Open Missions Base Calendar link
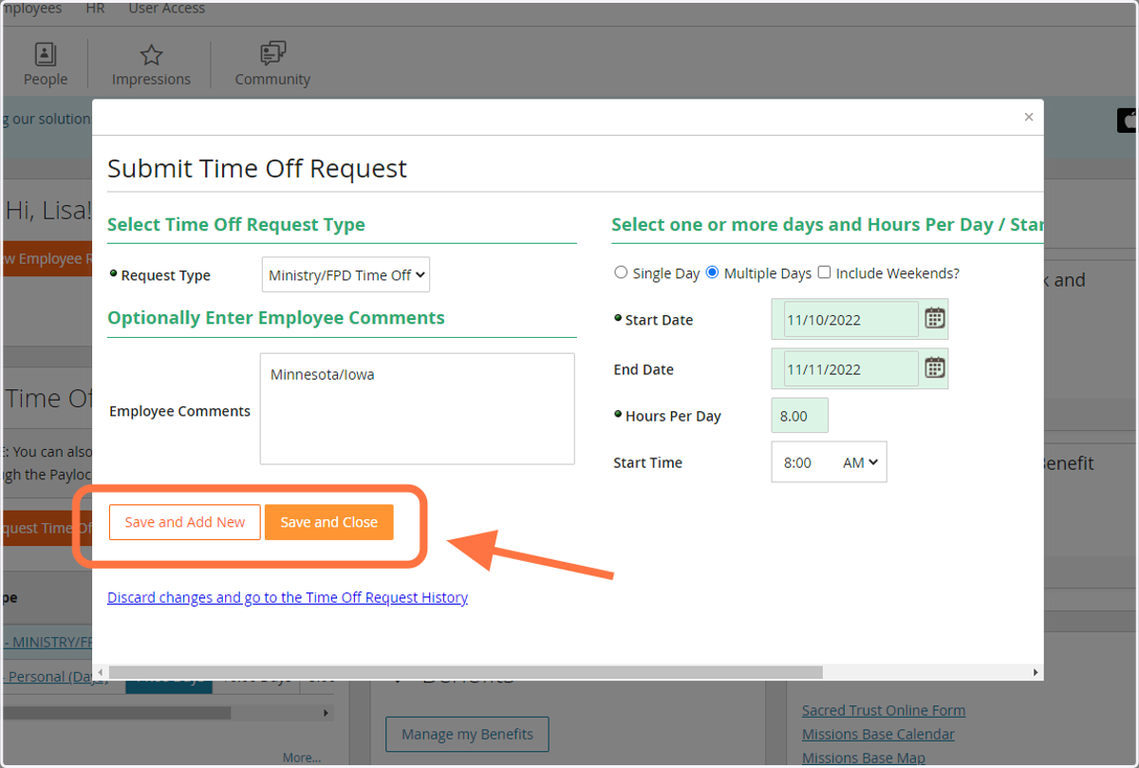The image size is (1139, 768). [x=878, y=734]
